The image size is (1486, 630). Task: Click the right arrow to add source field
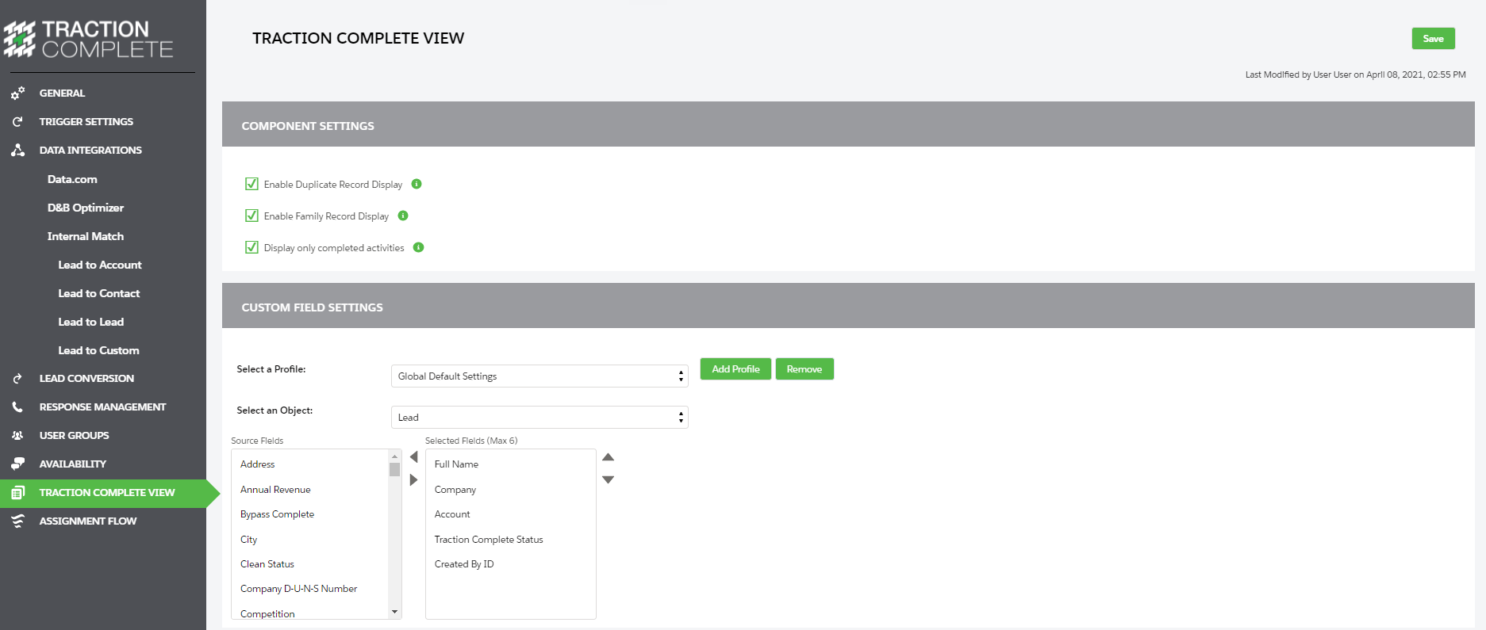[x=413, y=479]
